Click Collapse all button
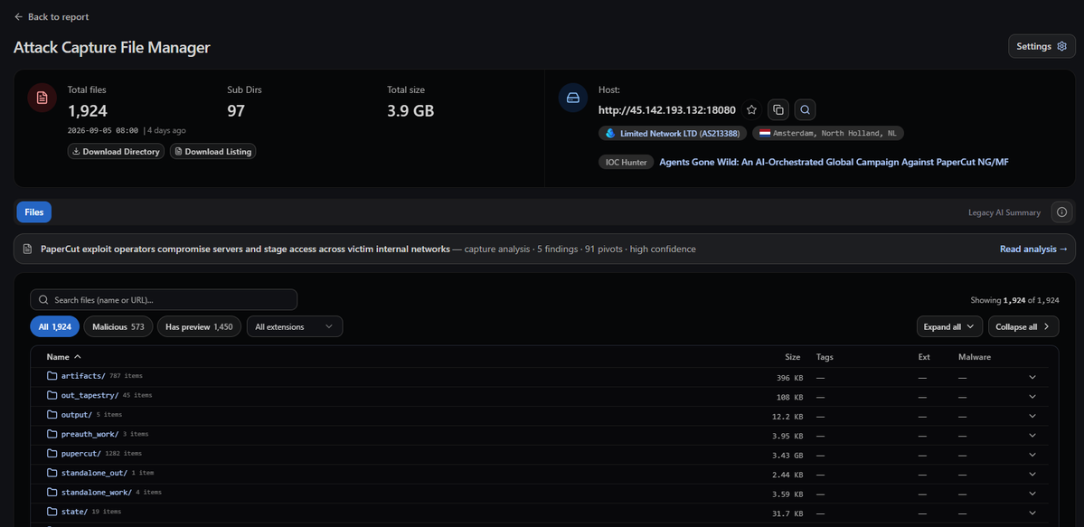Viewport: 1084px width, 527px height. (1023, 326)
